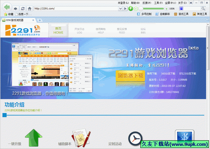Click the Baidu paw search engine icon
210x149 pixels.
pos(181,8)
